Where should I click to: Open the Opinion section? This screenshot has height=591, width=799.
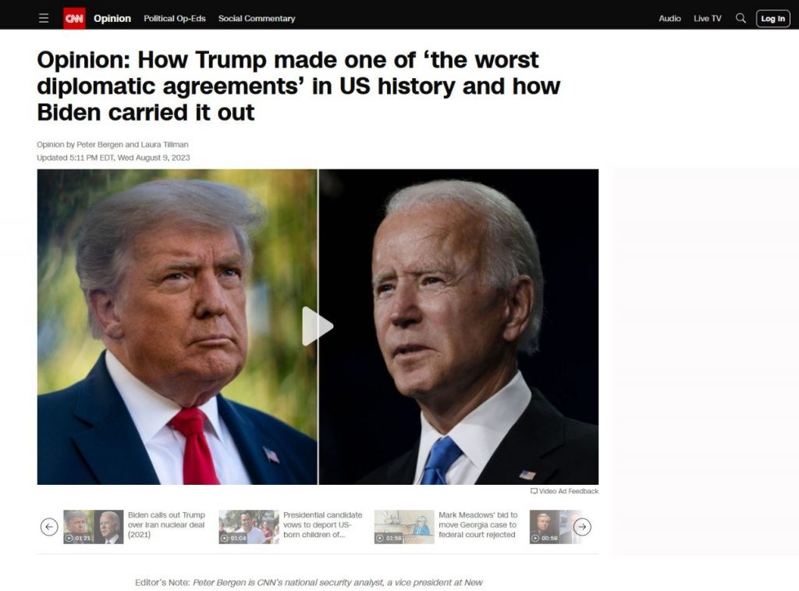tap(112, 19)
